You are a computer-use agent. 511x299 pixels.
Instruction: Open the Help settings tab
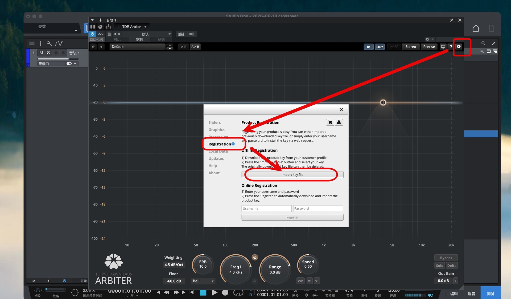[213, 166]
